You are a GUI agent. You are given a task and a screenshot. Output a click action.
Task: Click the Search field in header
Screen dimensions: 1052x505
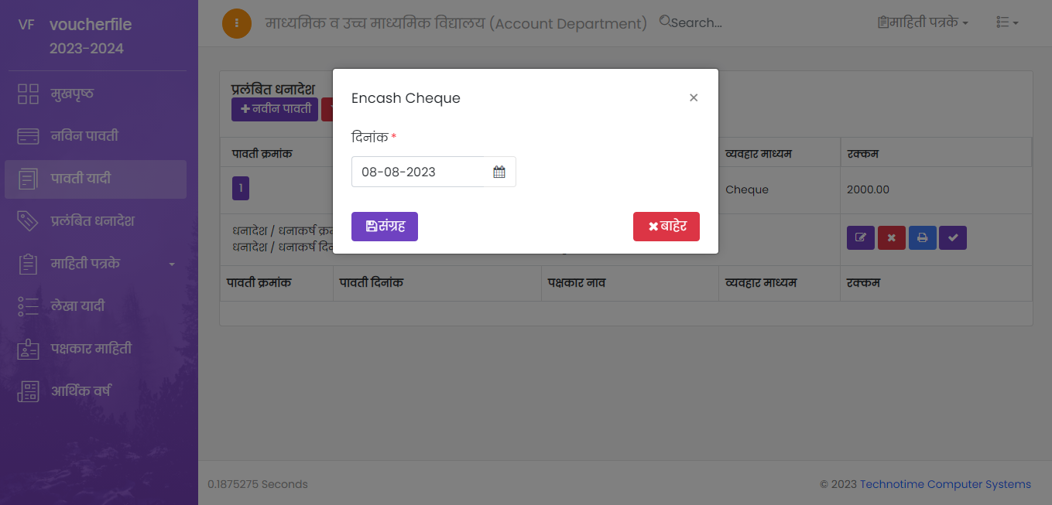point(697,22)
